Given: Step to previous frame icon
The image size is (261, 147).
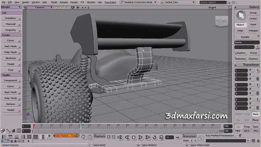Looking at the screenshot, I should (109, 137).
